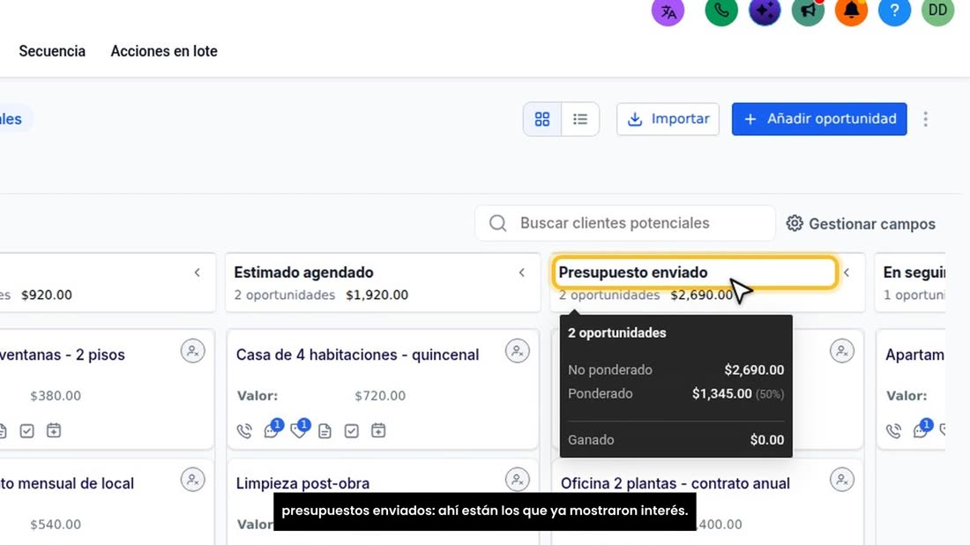Collapse the $920.00 column
The image size is (970, 545).
[198, 272]
